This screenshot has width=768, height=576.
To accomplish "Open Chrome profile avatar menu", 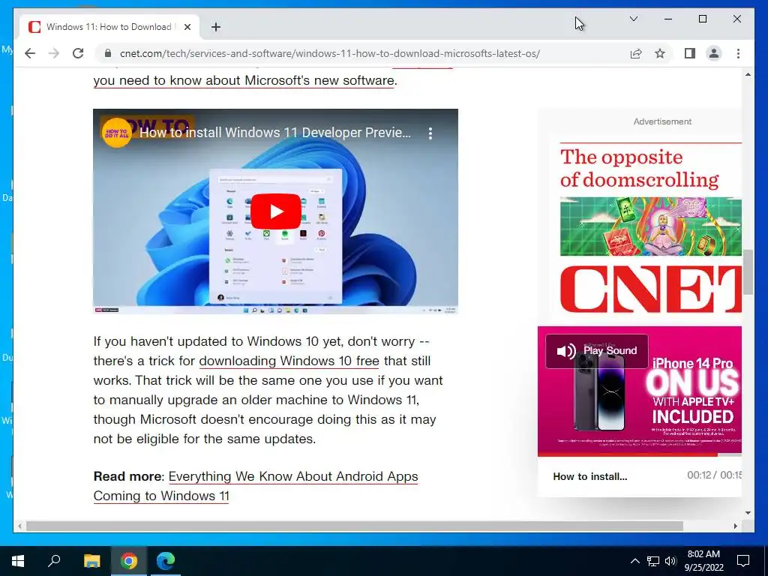I will [714, 53].
